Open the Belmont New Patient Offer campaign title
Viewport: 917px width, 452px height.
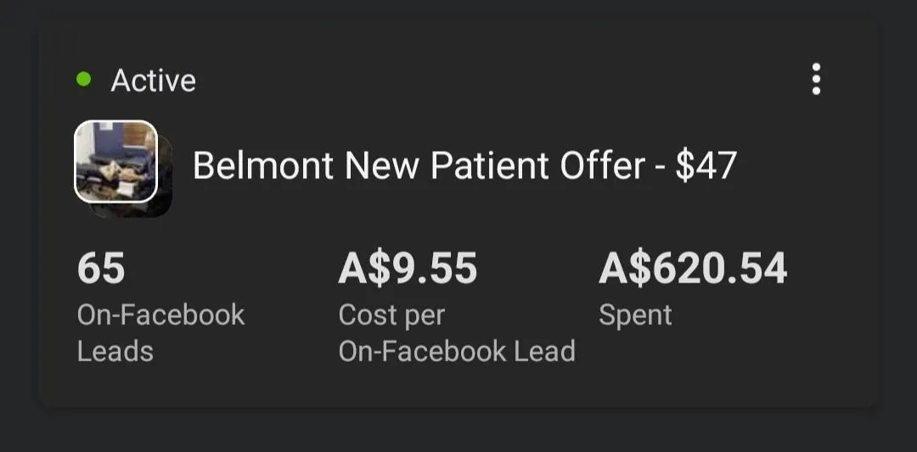[464, 166]
